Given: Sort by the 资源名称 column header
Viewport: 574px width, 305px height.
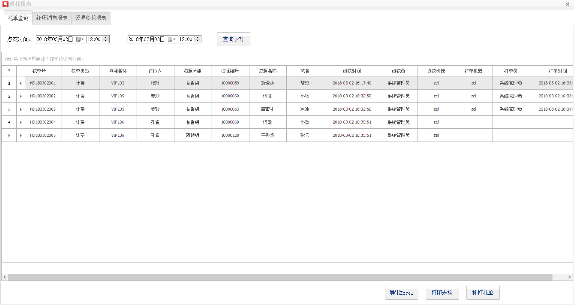Looking at the screenshot, I should (x=268, y=71).
